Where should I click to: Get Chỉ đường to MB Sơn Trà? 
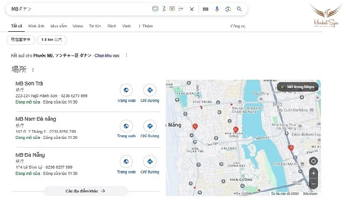[150, 93]
